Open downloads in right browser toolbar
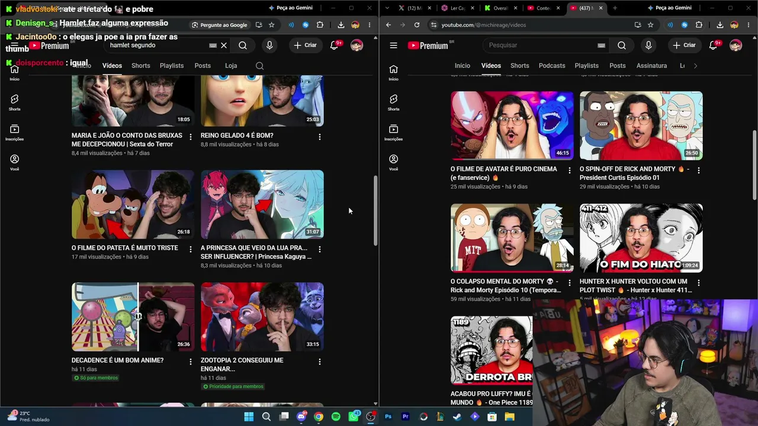 (720, 25)
